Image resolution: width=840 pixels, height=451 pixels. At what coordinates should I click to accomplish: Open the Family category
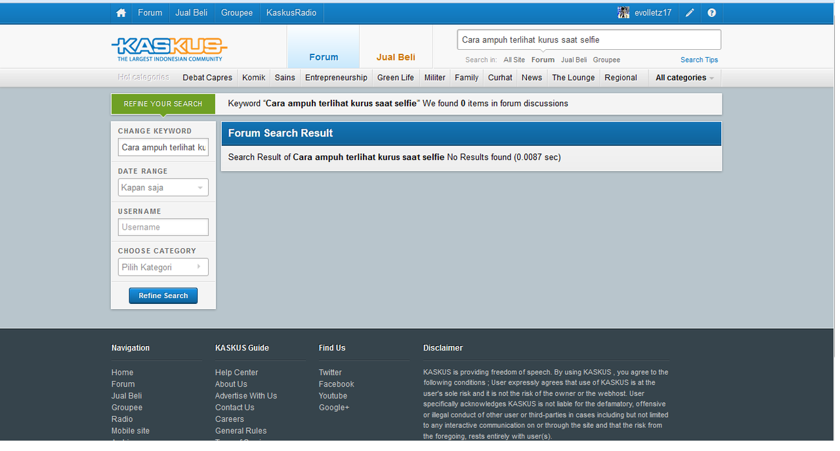tap(467, 77)
